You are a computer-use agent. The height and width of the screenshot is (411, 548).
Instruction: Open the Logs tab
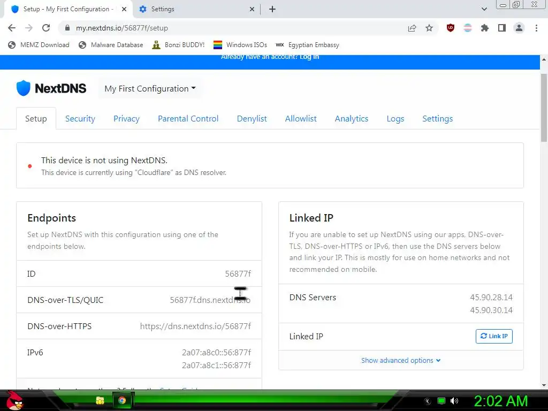tap(395, 118)
